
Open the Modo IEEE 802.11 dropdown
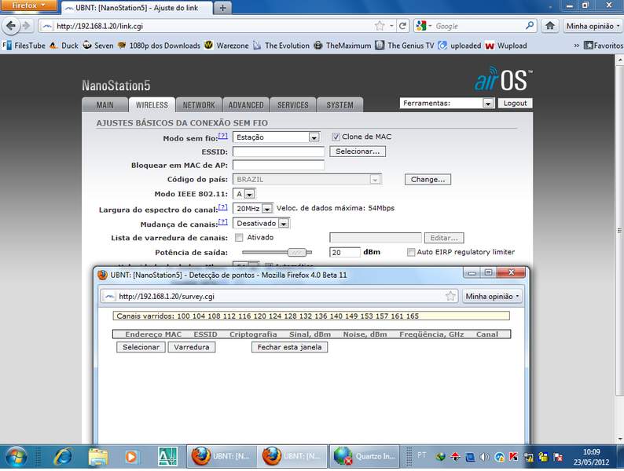pos(244,194)
